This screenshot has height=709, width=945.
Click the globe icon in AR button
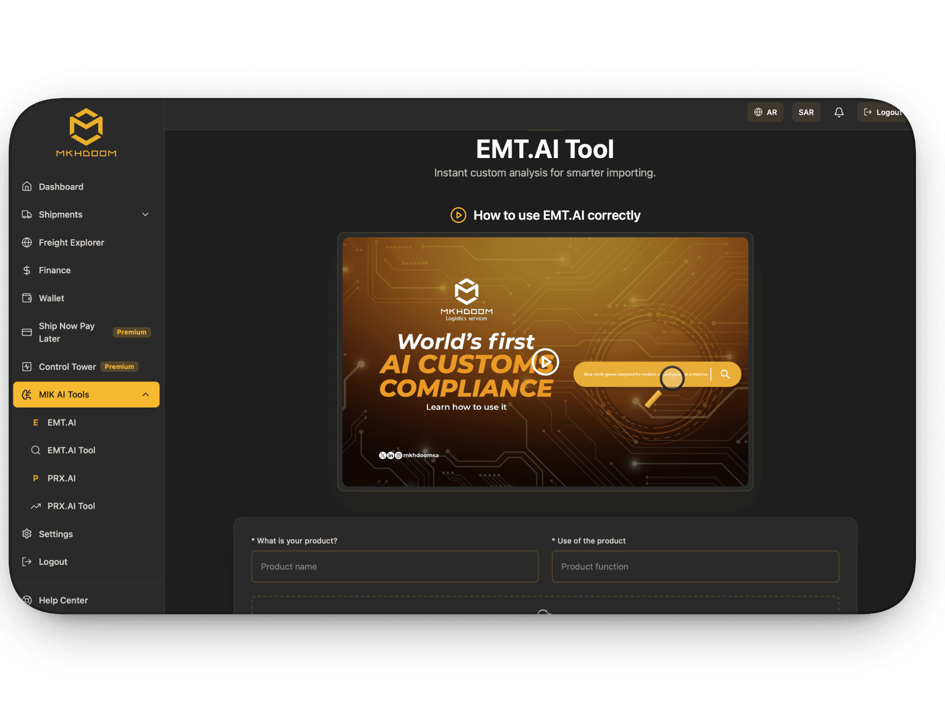pos(758,112)
